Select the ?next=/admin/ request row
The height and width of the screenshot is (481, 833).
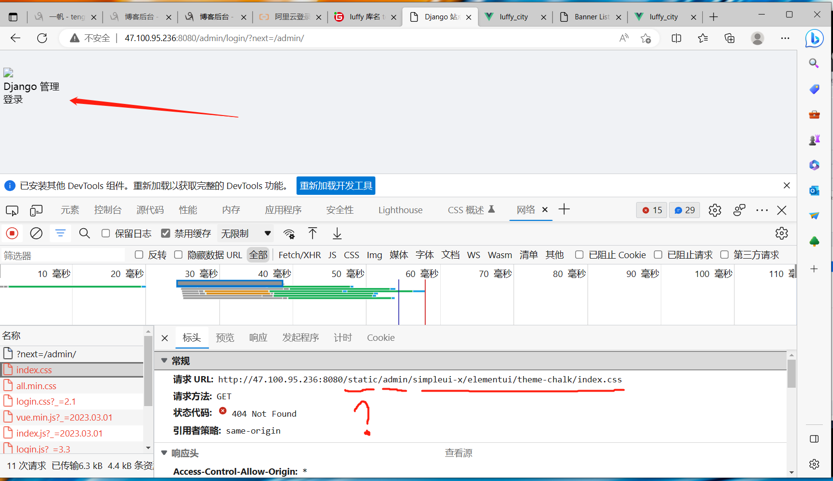[x=73, y=354]
